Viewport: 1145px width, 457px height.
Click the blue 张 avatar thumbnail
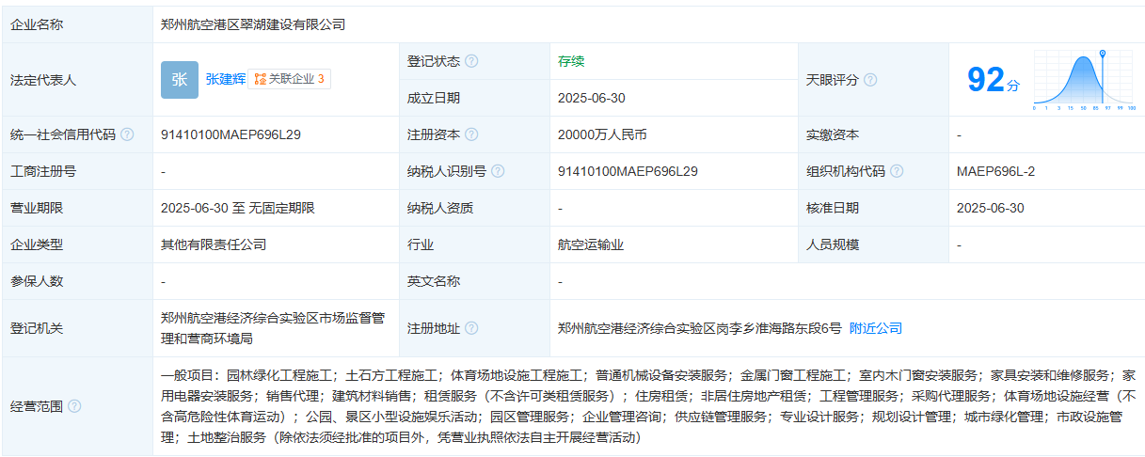(x=180, y=80)
